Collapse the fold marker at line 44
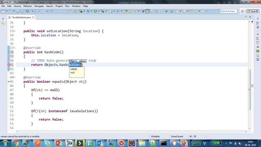The image size is (261, 147). [15, 77]
